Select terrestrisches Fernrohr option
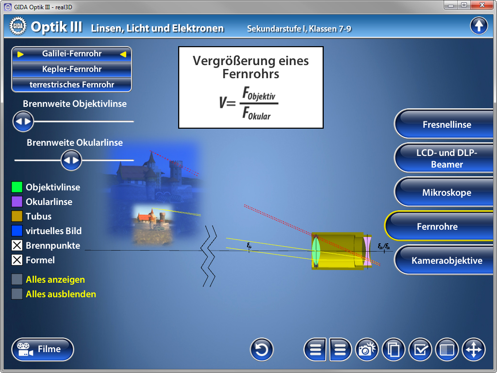The image size is (497, 373). (x=72, y=85)
